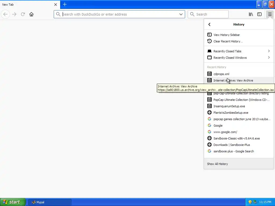Click clock icon beside Clear Recent History

209,41
